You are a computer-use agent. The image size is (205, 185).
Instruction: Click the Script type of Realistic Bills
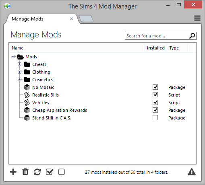[x=174, y=95]
